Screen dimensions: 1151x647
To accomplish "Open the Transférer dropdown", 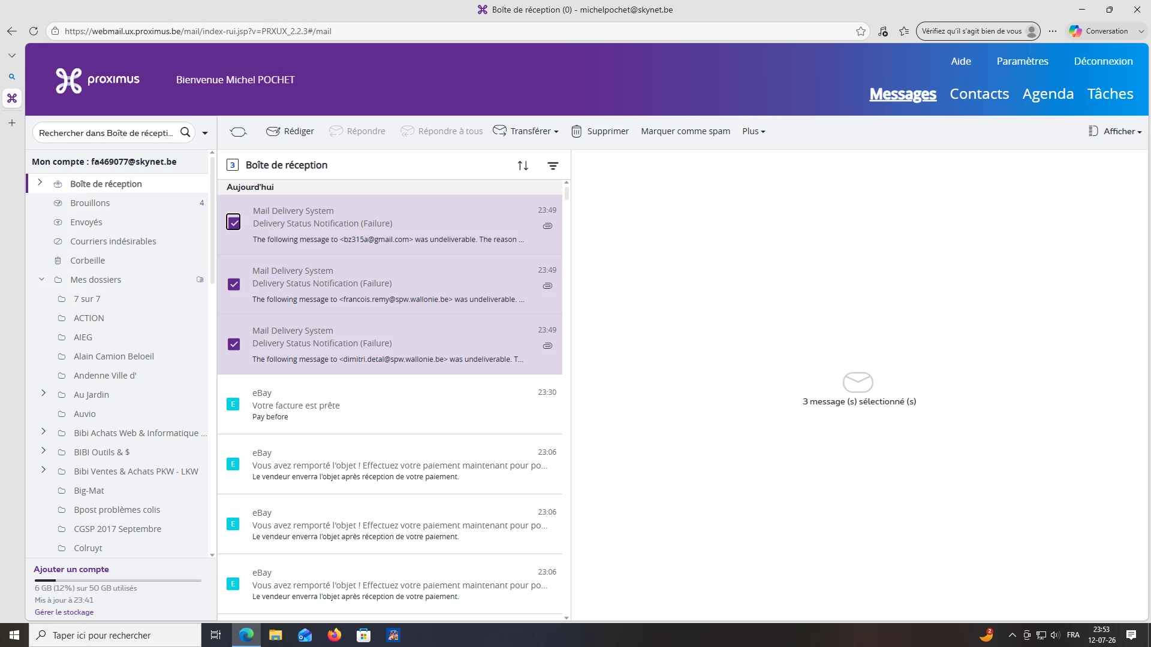I will 526,131.
